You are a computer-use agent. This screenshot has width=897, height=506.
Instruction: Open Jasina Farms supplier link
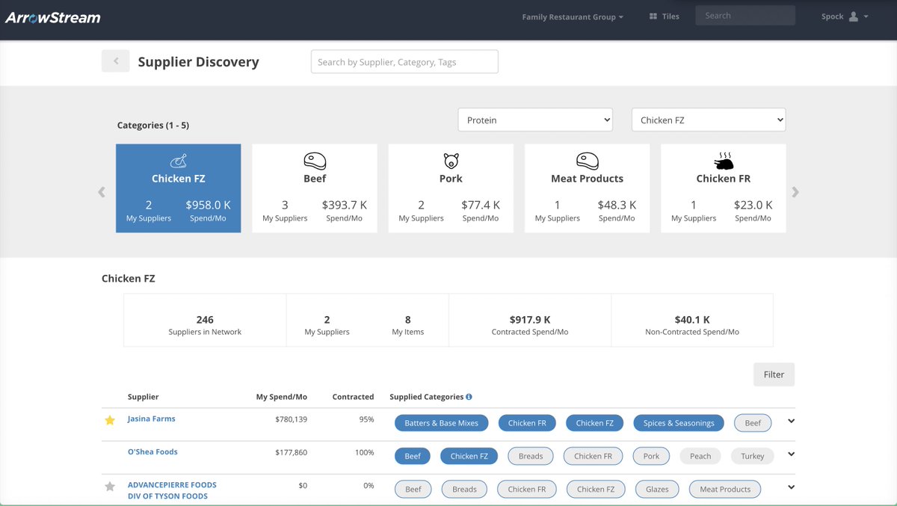152,419
